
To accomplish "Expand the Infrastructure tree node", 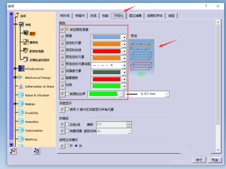I will pos(15,68).
